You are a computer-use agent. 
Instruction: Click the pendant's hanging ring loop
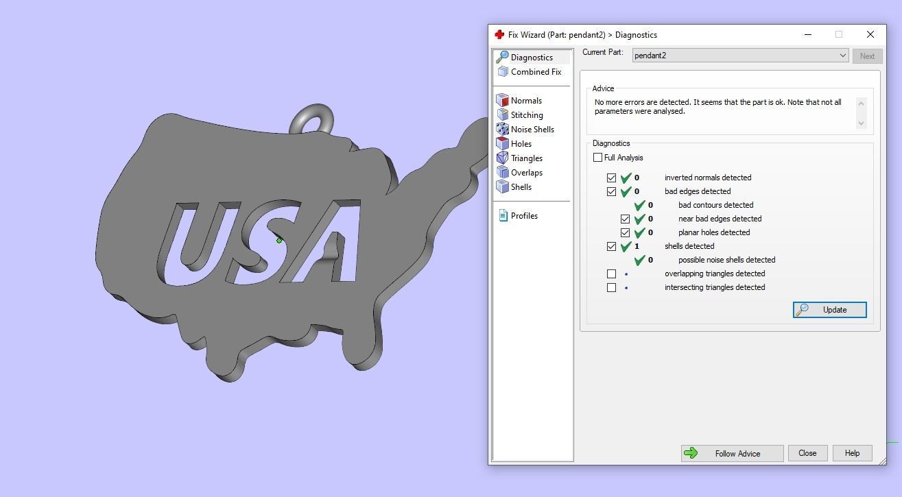point(312,119)
